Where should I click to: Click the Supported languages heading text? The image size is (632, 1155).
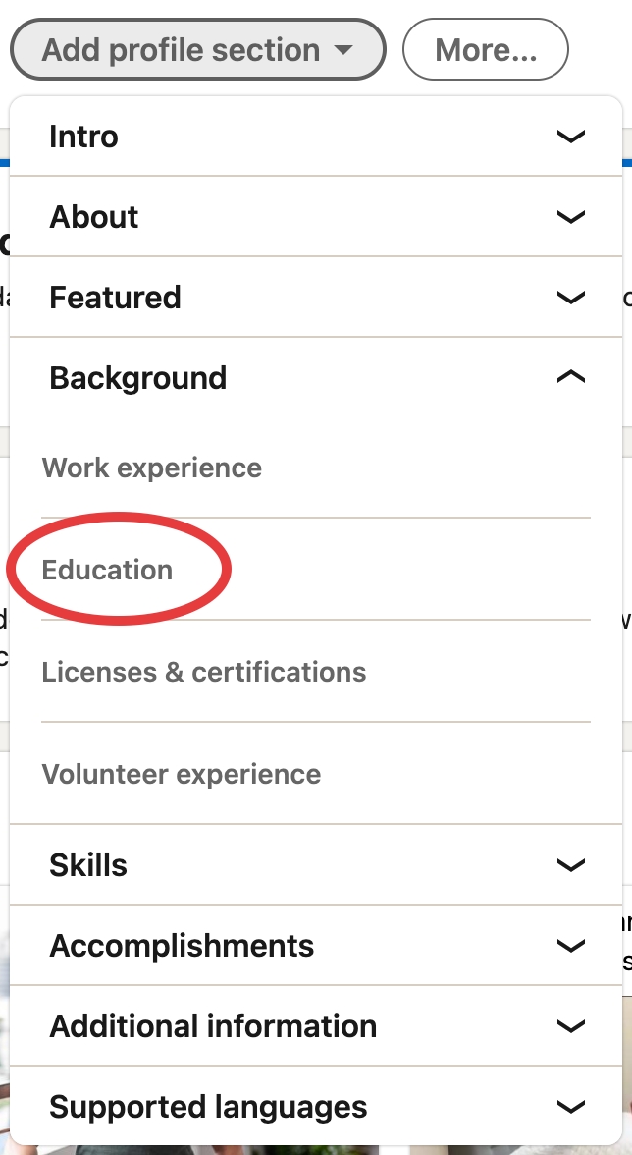(208, 1107)
